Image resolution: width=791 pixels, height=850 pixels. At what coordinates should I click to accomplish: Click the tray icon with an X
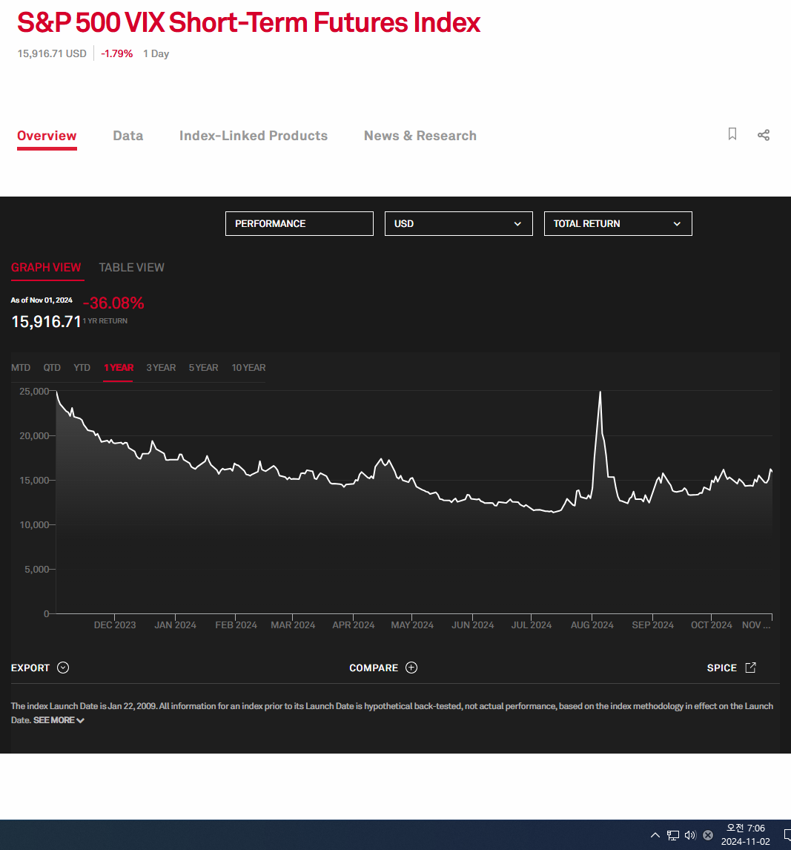point(707,835)
